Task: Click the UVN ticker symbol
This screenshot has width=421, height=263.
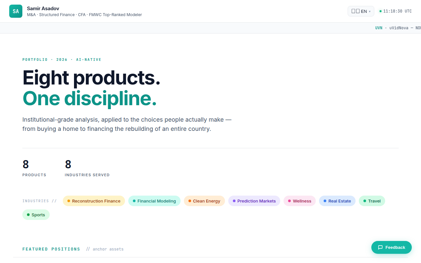Action: point(379,28)
